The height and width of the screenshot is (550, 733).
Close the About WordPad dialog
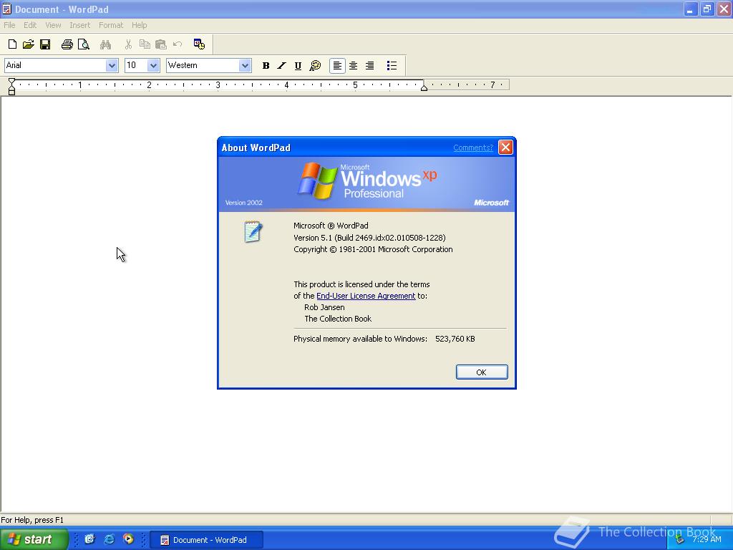505,148
